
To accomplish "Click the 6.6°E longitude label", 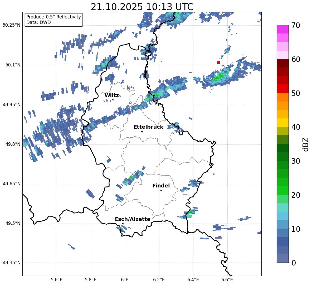I will pos(227,280).
